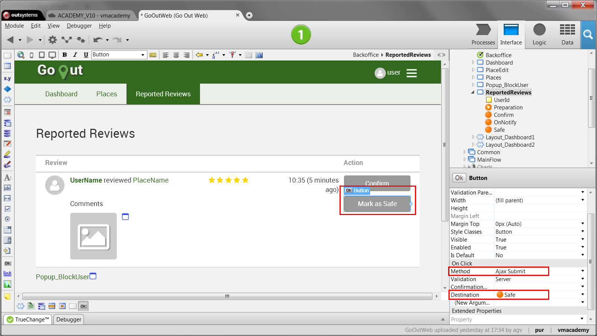Select the Image widget tool
This screenshot has width=597, height=336.
(x=7, y=284)
